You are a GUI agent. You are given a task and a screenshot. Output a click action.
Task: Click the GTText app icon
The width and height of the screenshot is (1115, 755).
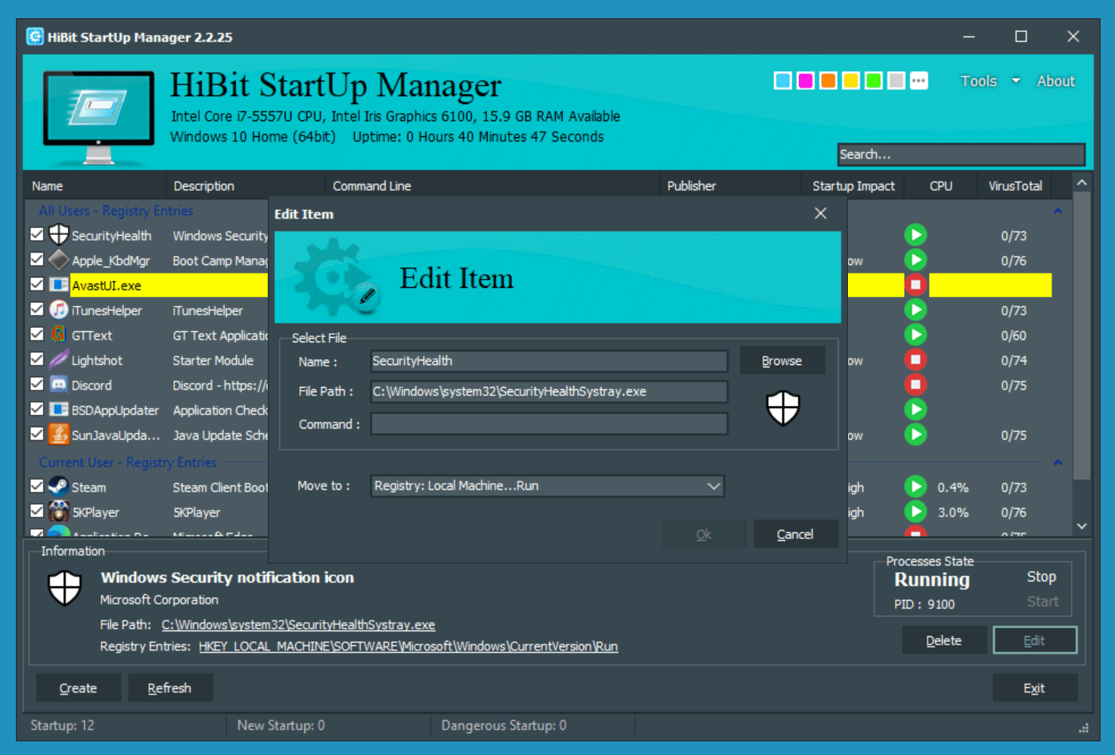[x=59, y=335]
